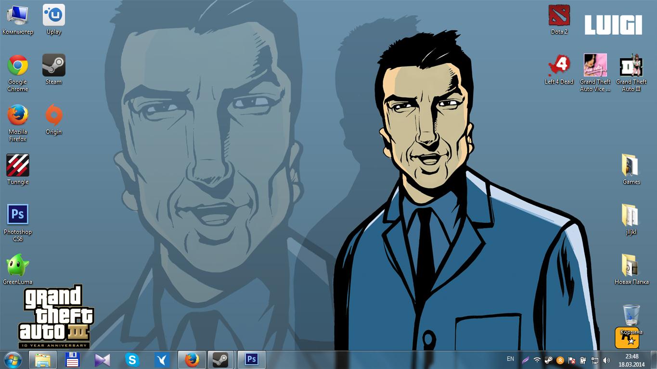Viewport: 657px width, 369px height.
Task: Click the orange arrows tray icon
Action: [x=560, y=360]
